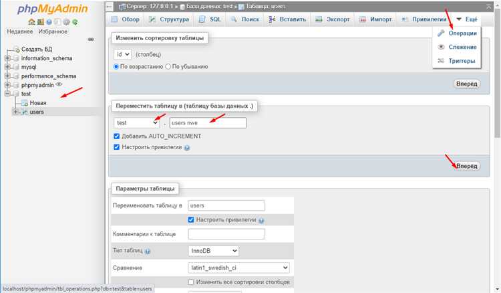The height and width of the screenshot is (293, 501).
Task: Toggle Добавить AUTO_INCREMENT checkbox
Action: [x=117, y=136]
